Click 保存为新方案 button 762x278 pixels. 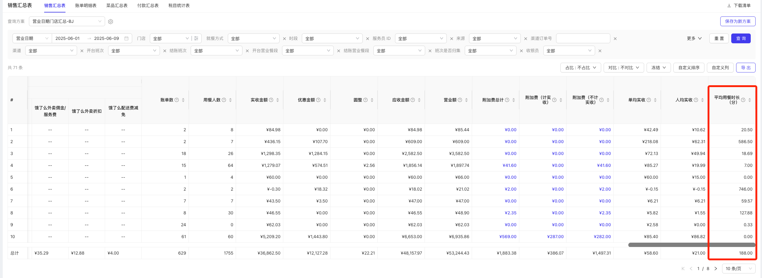738,21
